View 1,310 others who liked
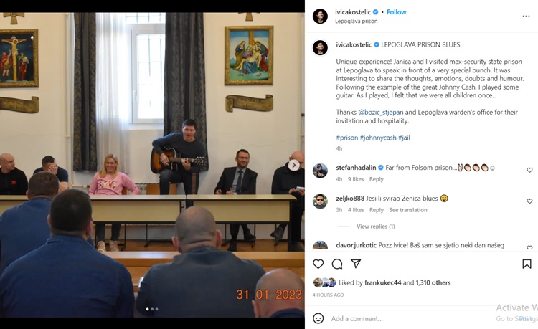 point(433,282)
